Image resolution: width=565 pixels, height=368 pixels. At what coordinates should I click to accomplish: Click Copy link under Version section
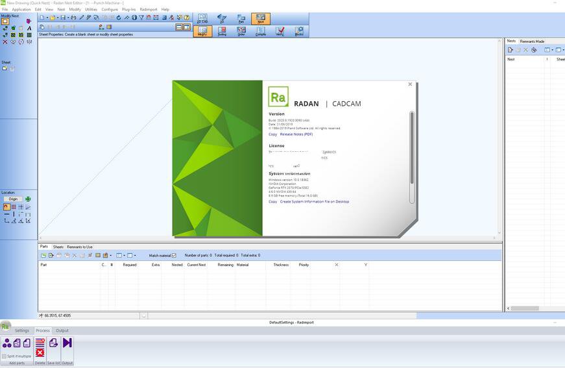pos(273,134)
